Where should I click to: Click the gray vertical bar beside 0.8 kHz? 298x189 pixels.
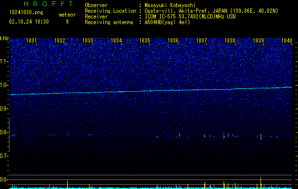(9, 135)
